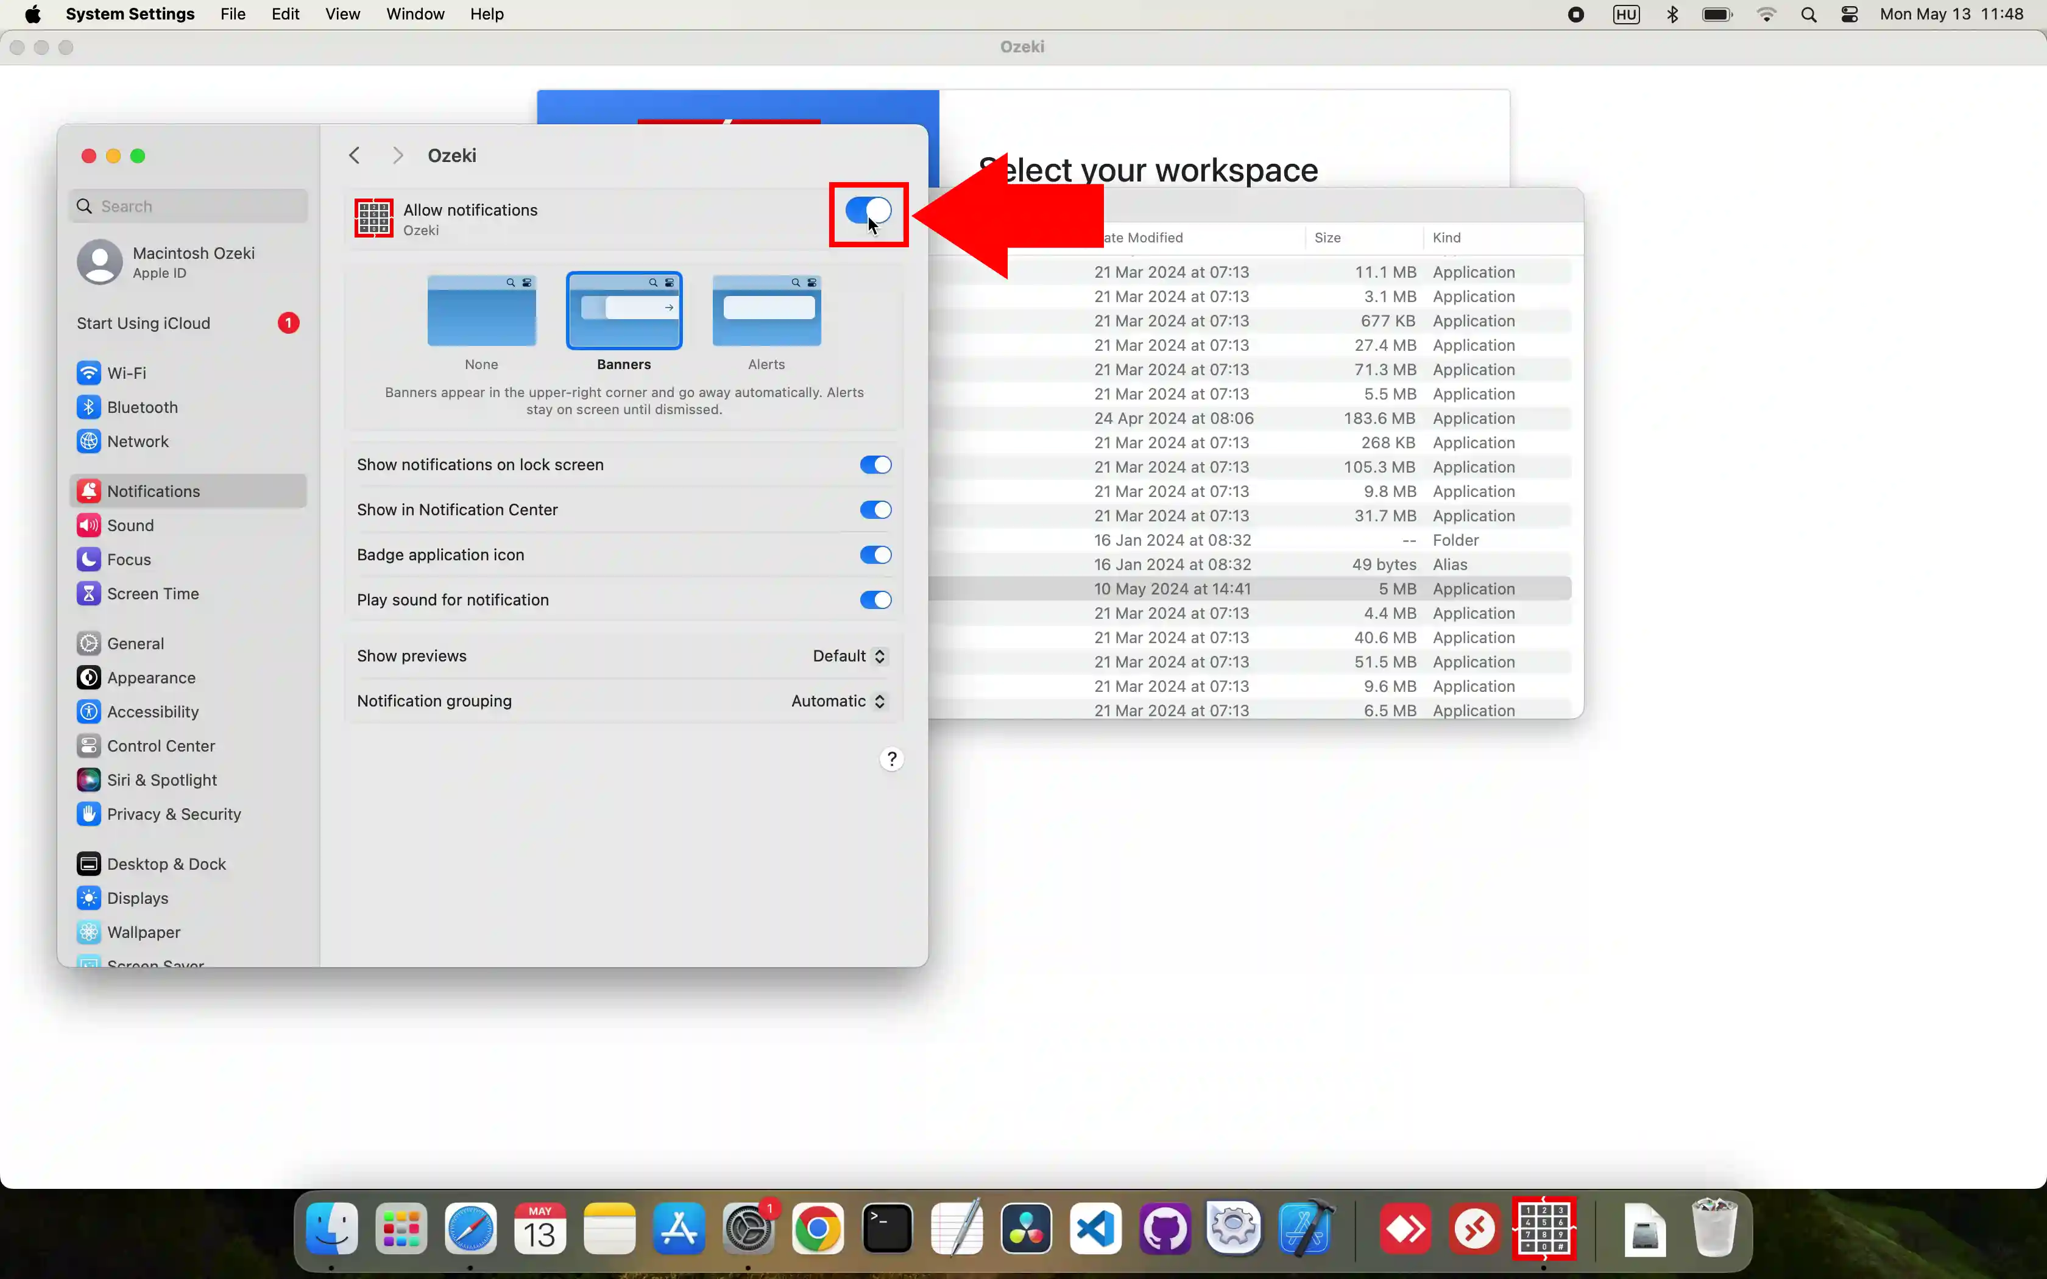Select Notifications in sidebar
Screen dimensions: 2047x1279
[x=189, y=492]
